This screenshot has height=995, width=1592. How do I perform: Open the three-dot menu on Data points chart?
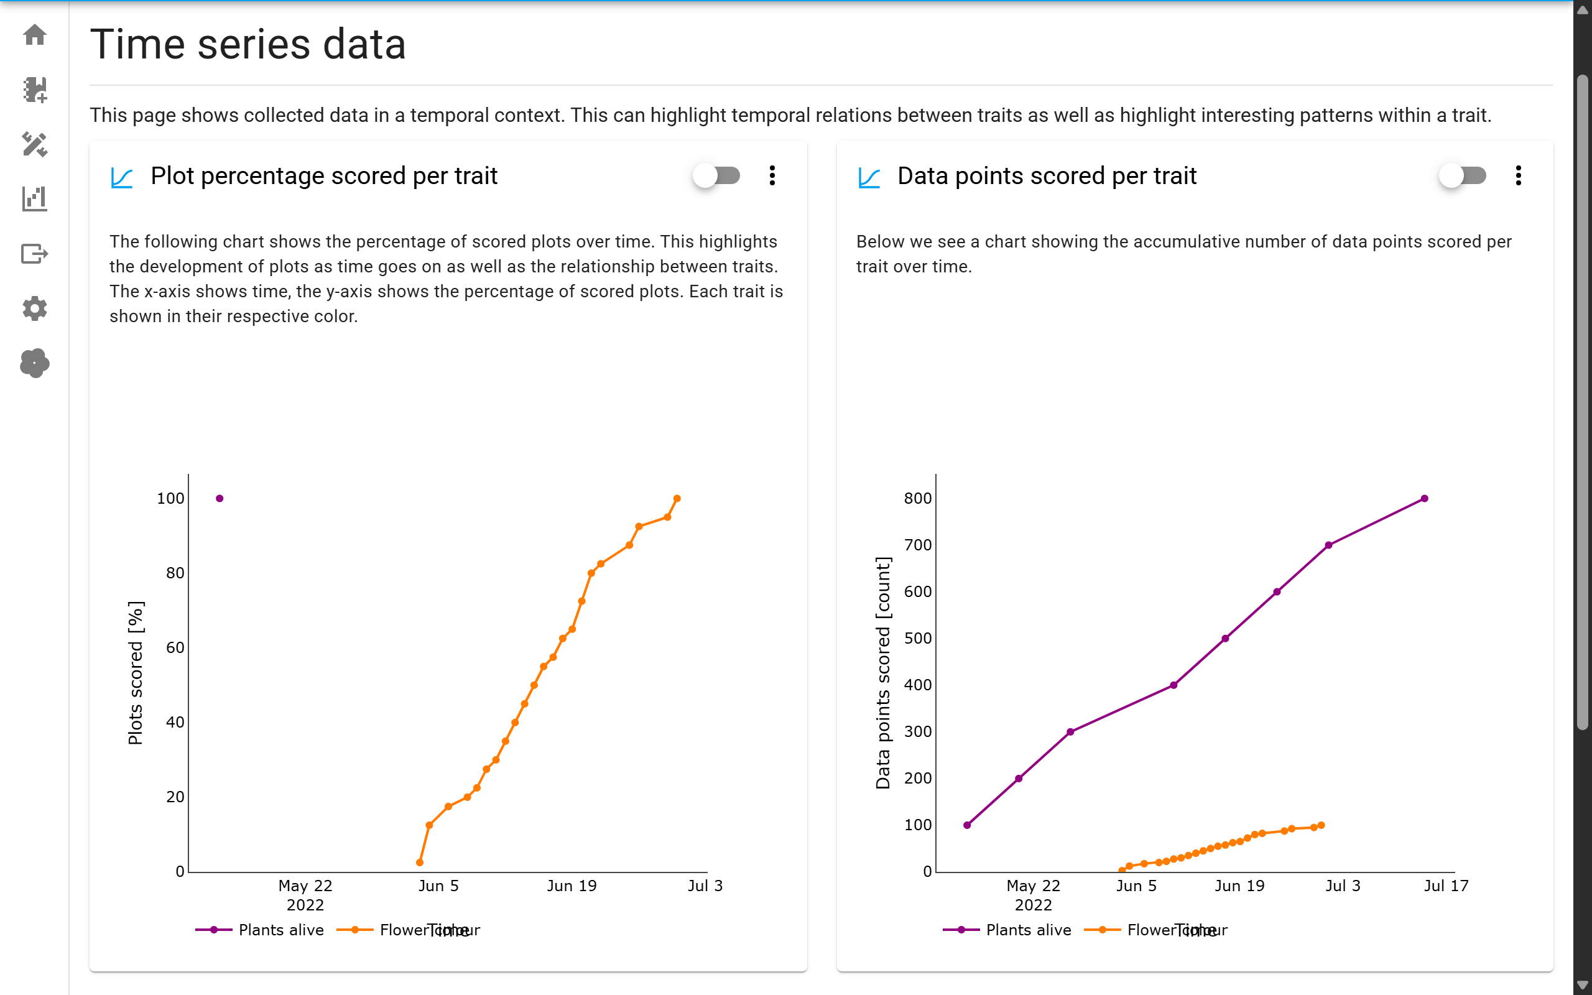[1519, 175]
